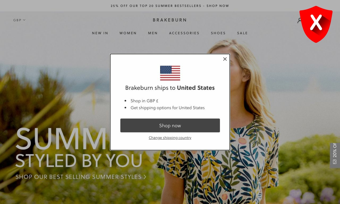Screen dimensions: 340x204
Task: Follow Shop our best selling summer styles
Action: click(81, 177)
